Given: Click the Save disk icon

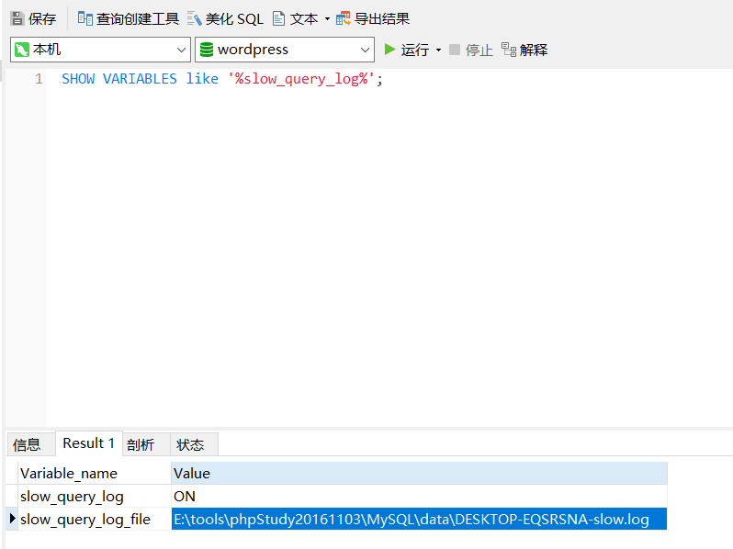Looking at the screenshot, I should click(x=17, y=18).
